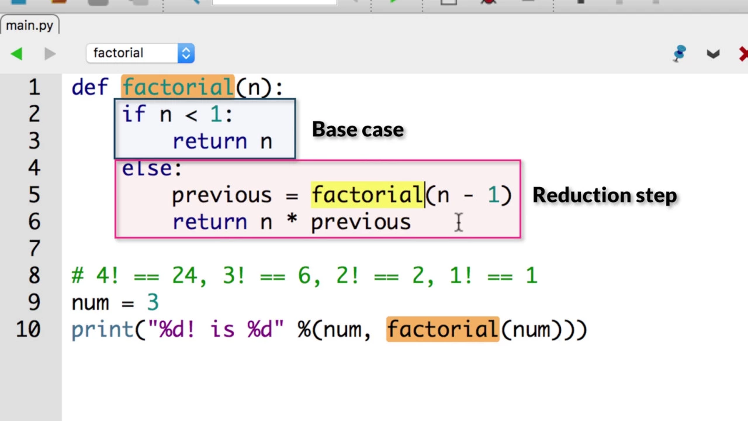Click the value '3' on line 9
The height and width of the screenshot is (421, 748).
click(153, 302)
